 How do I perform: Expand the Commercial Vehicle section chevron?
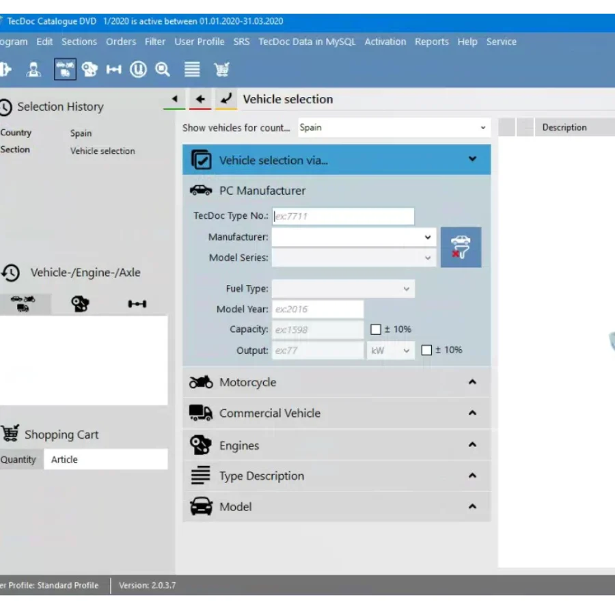473,413
